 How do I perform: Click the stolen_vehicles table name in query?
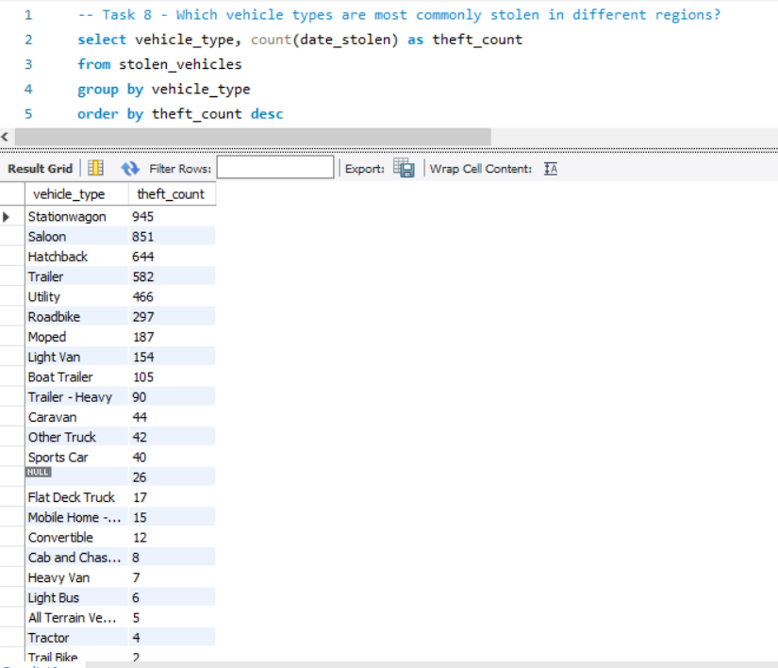(179, 64)
